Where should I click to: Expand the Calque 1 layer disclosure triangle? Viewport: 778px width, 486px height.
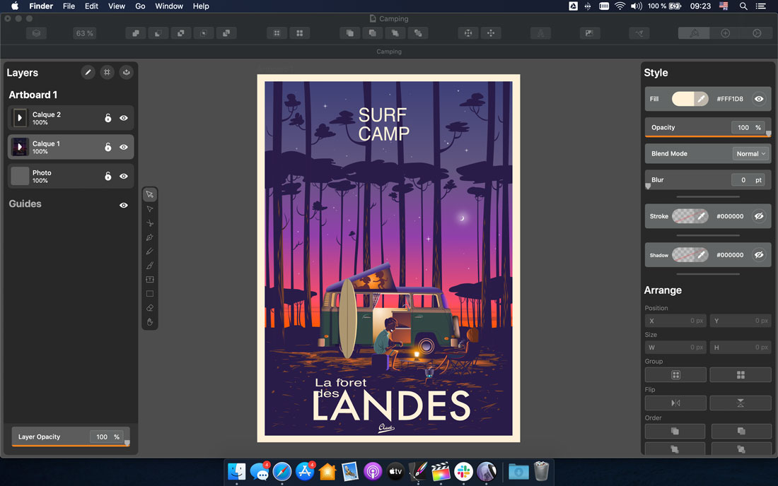(x=19, y=147)
